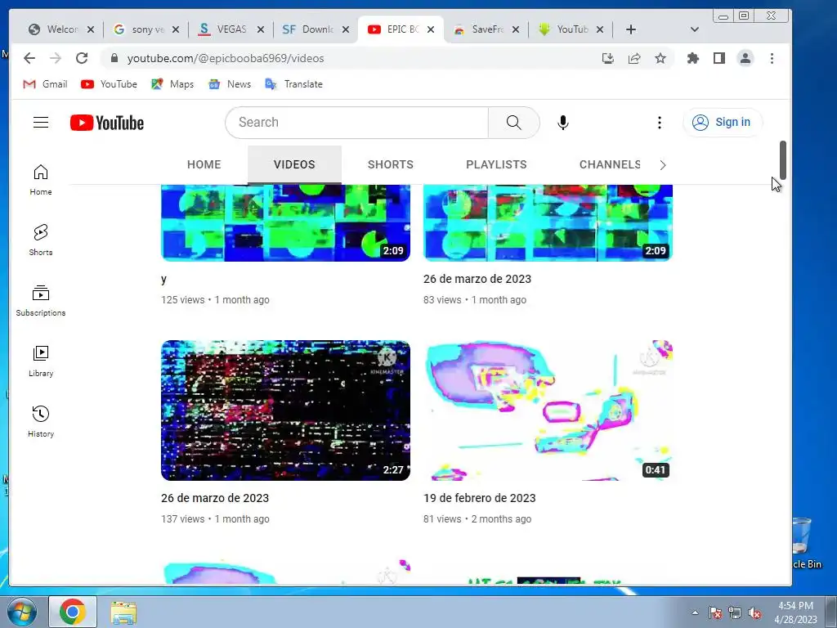Click the Sign in button
The height and width of the screenshot is (628, 837).
(723, 123)
